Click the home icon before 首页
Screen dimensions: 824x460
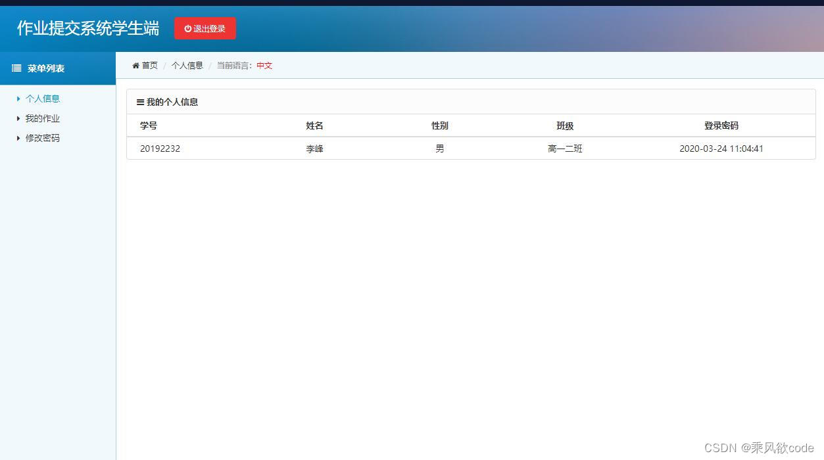(135, 66)
